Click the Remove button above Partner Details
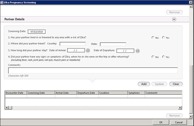Screen dimensions: 194x126 coord(174,12)
